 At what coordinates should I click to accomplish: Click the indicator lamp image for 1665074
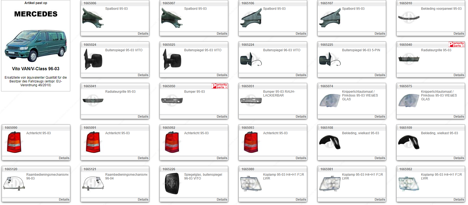tap(330, 101)
